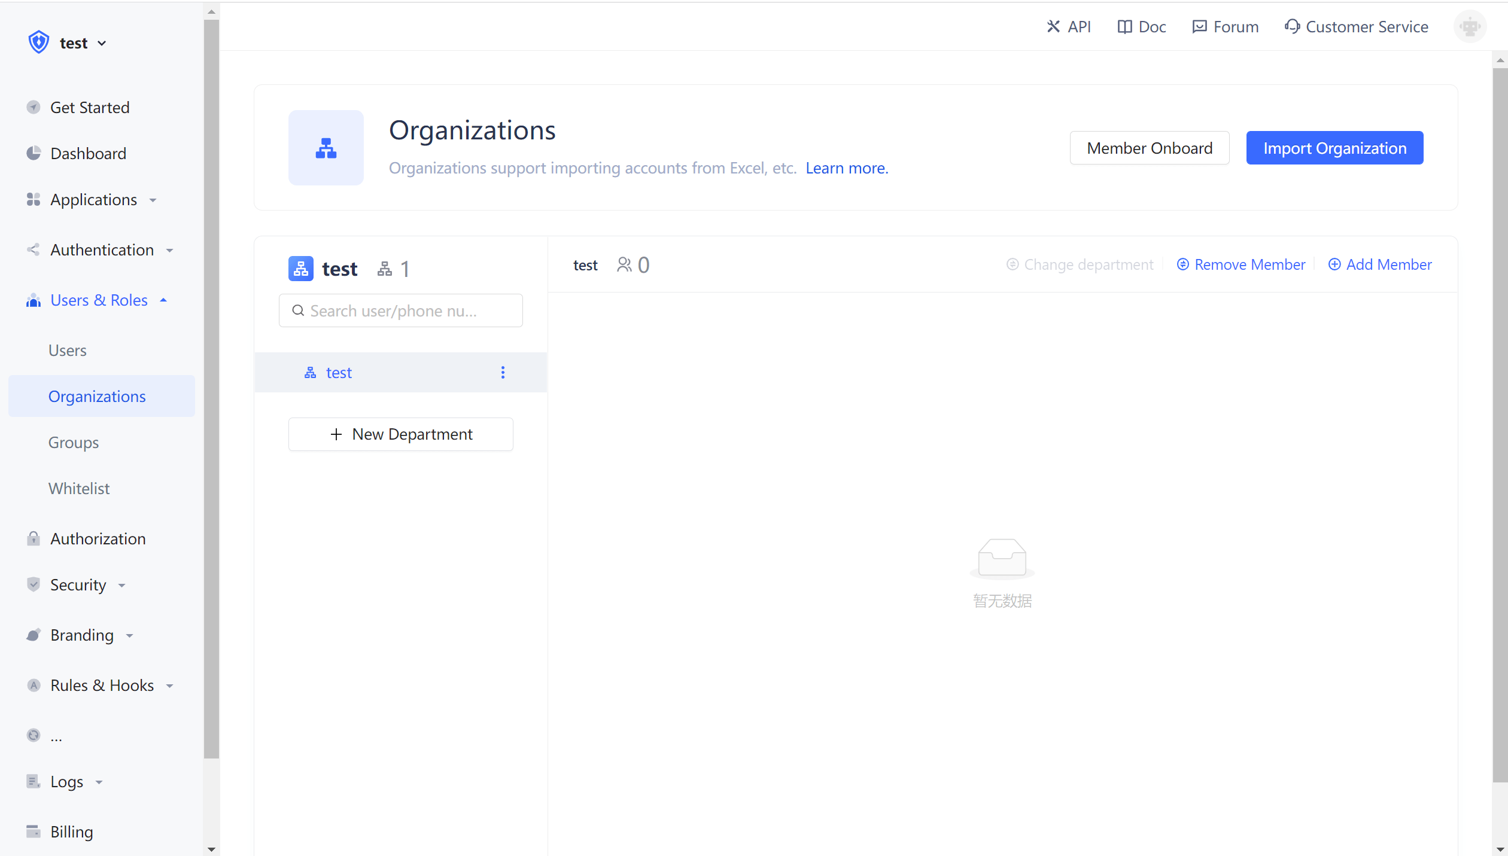Expand the Applications sidebar menu
The image size is (1508, 856).
93,200
